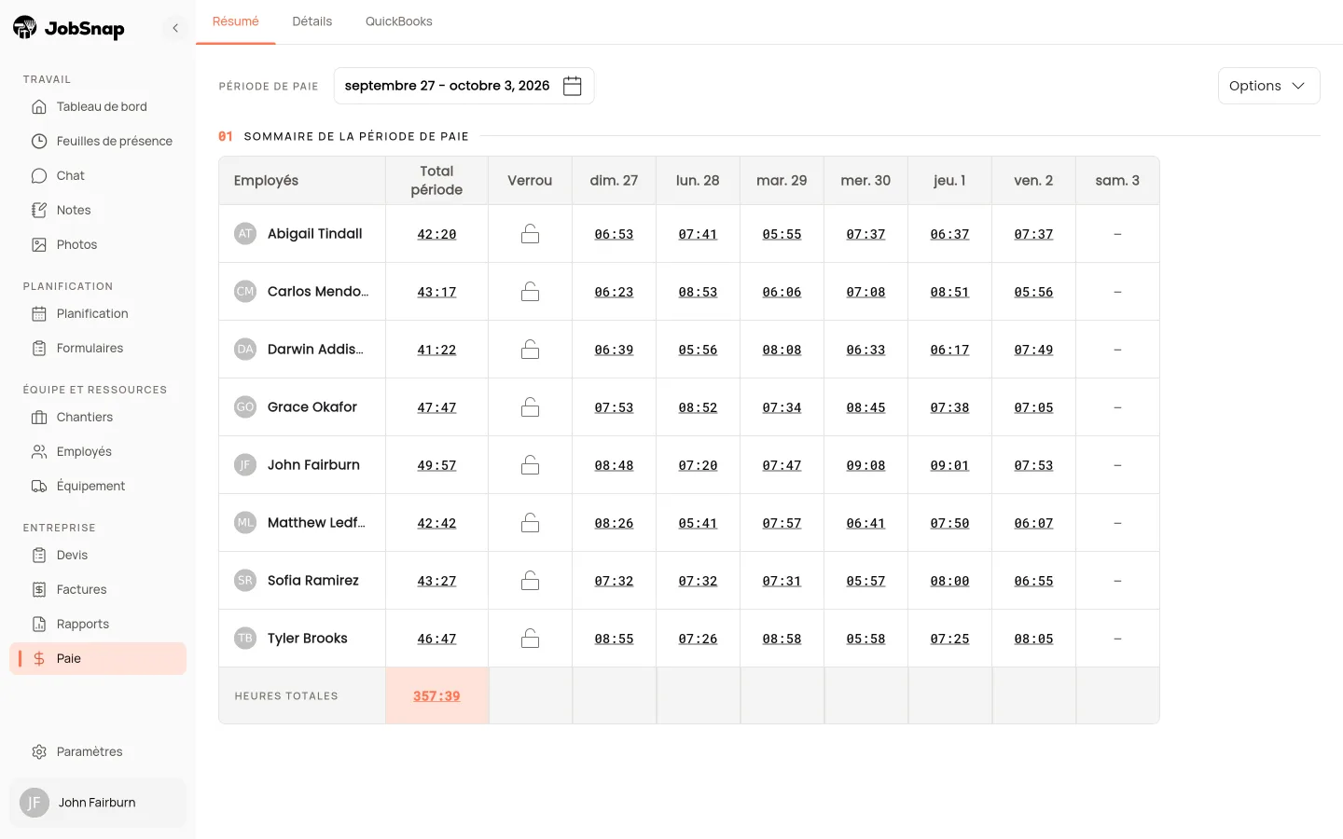
Task: Toggle the lock for John Fairburn's row
Action: 530,465
